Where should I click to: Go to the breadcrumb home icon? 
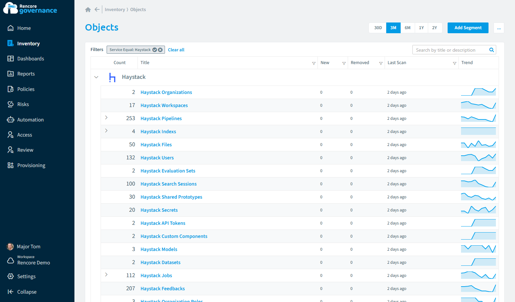[88, 10]
